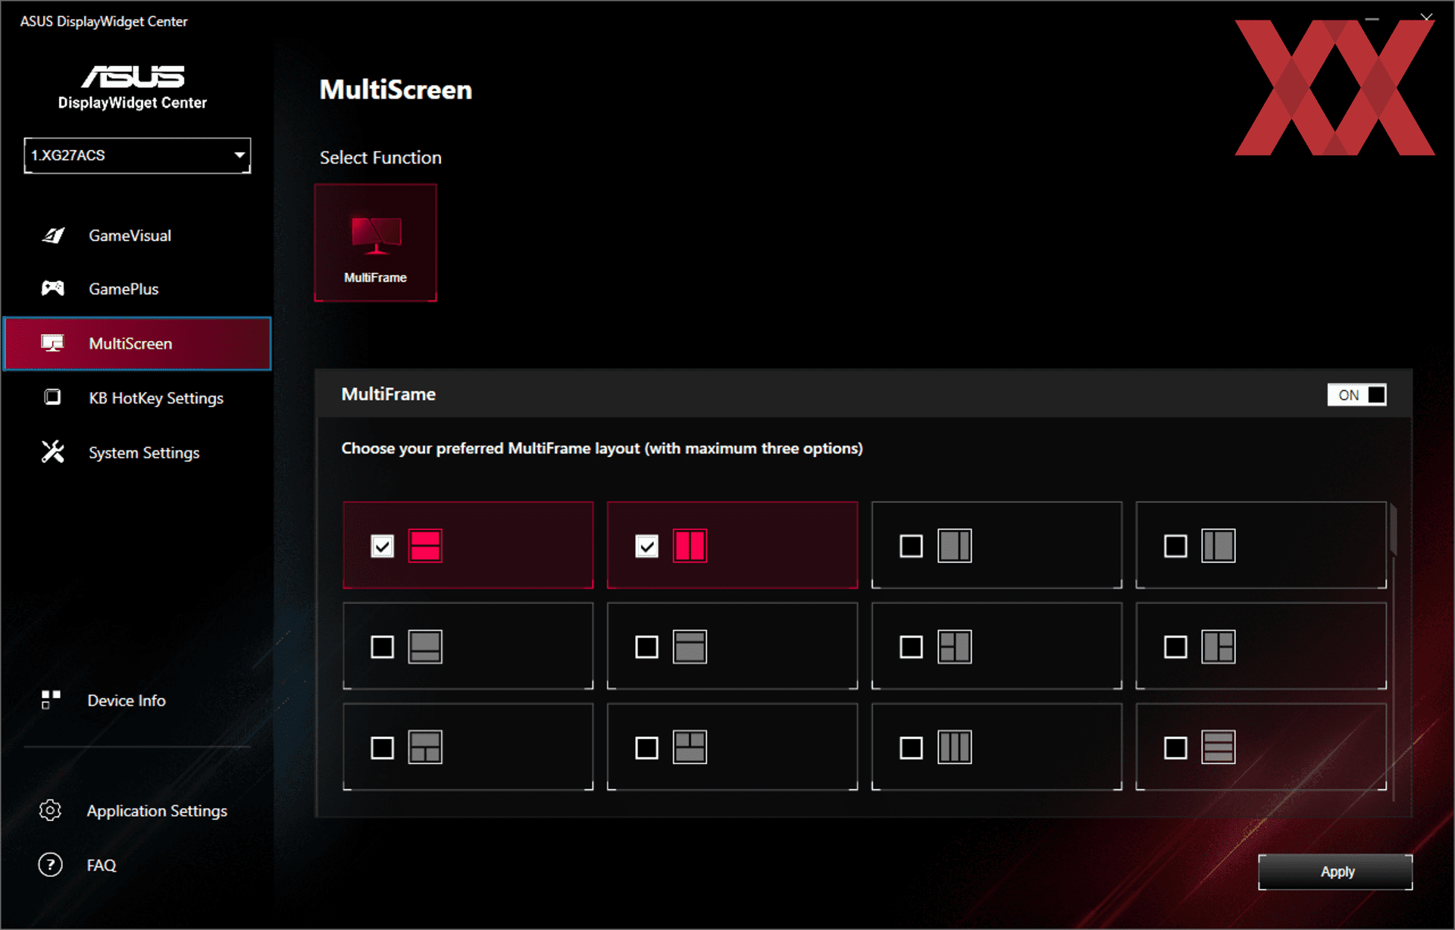Click the one-top two-bottom layout icon
This screenshot has height=930, width=1455.
pos(425,747)
